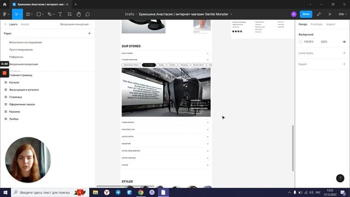This screenshot has height=197, width=350.
Task: Select the Фильтрация в каталоге layer
Action: coord(24,90)
